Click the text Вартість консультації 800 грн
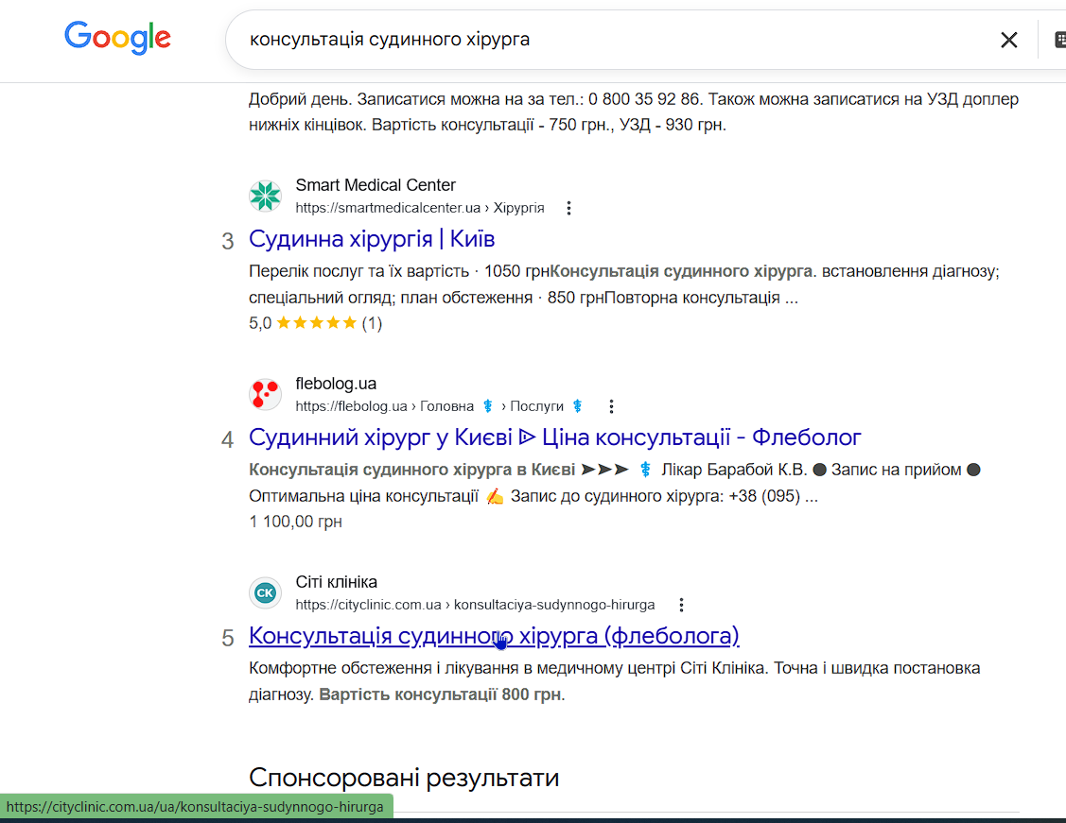Screen dimensions: 1066x823 [441, 694]
